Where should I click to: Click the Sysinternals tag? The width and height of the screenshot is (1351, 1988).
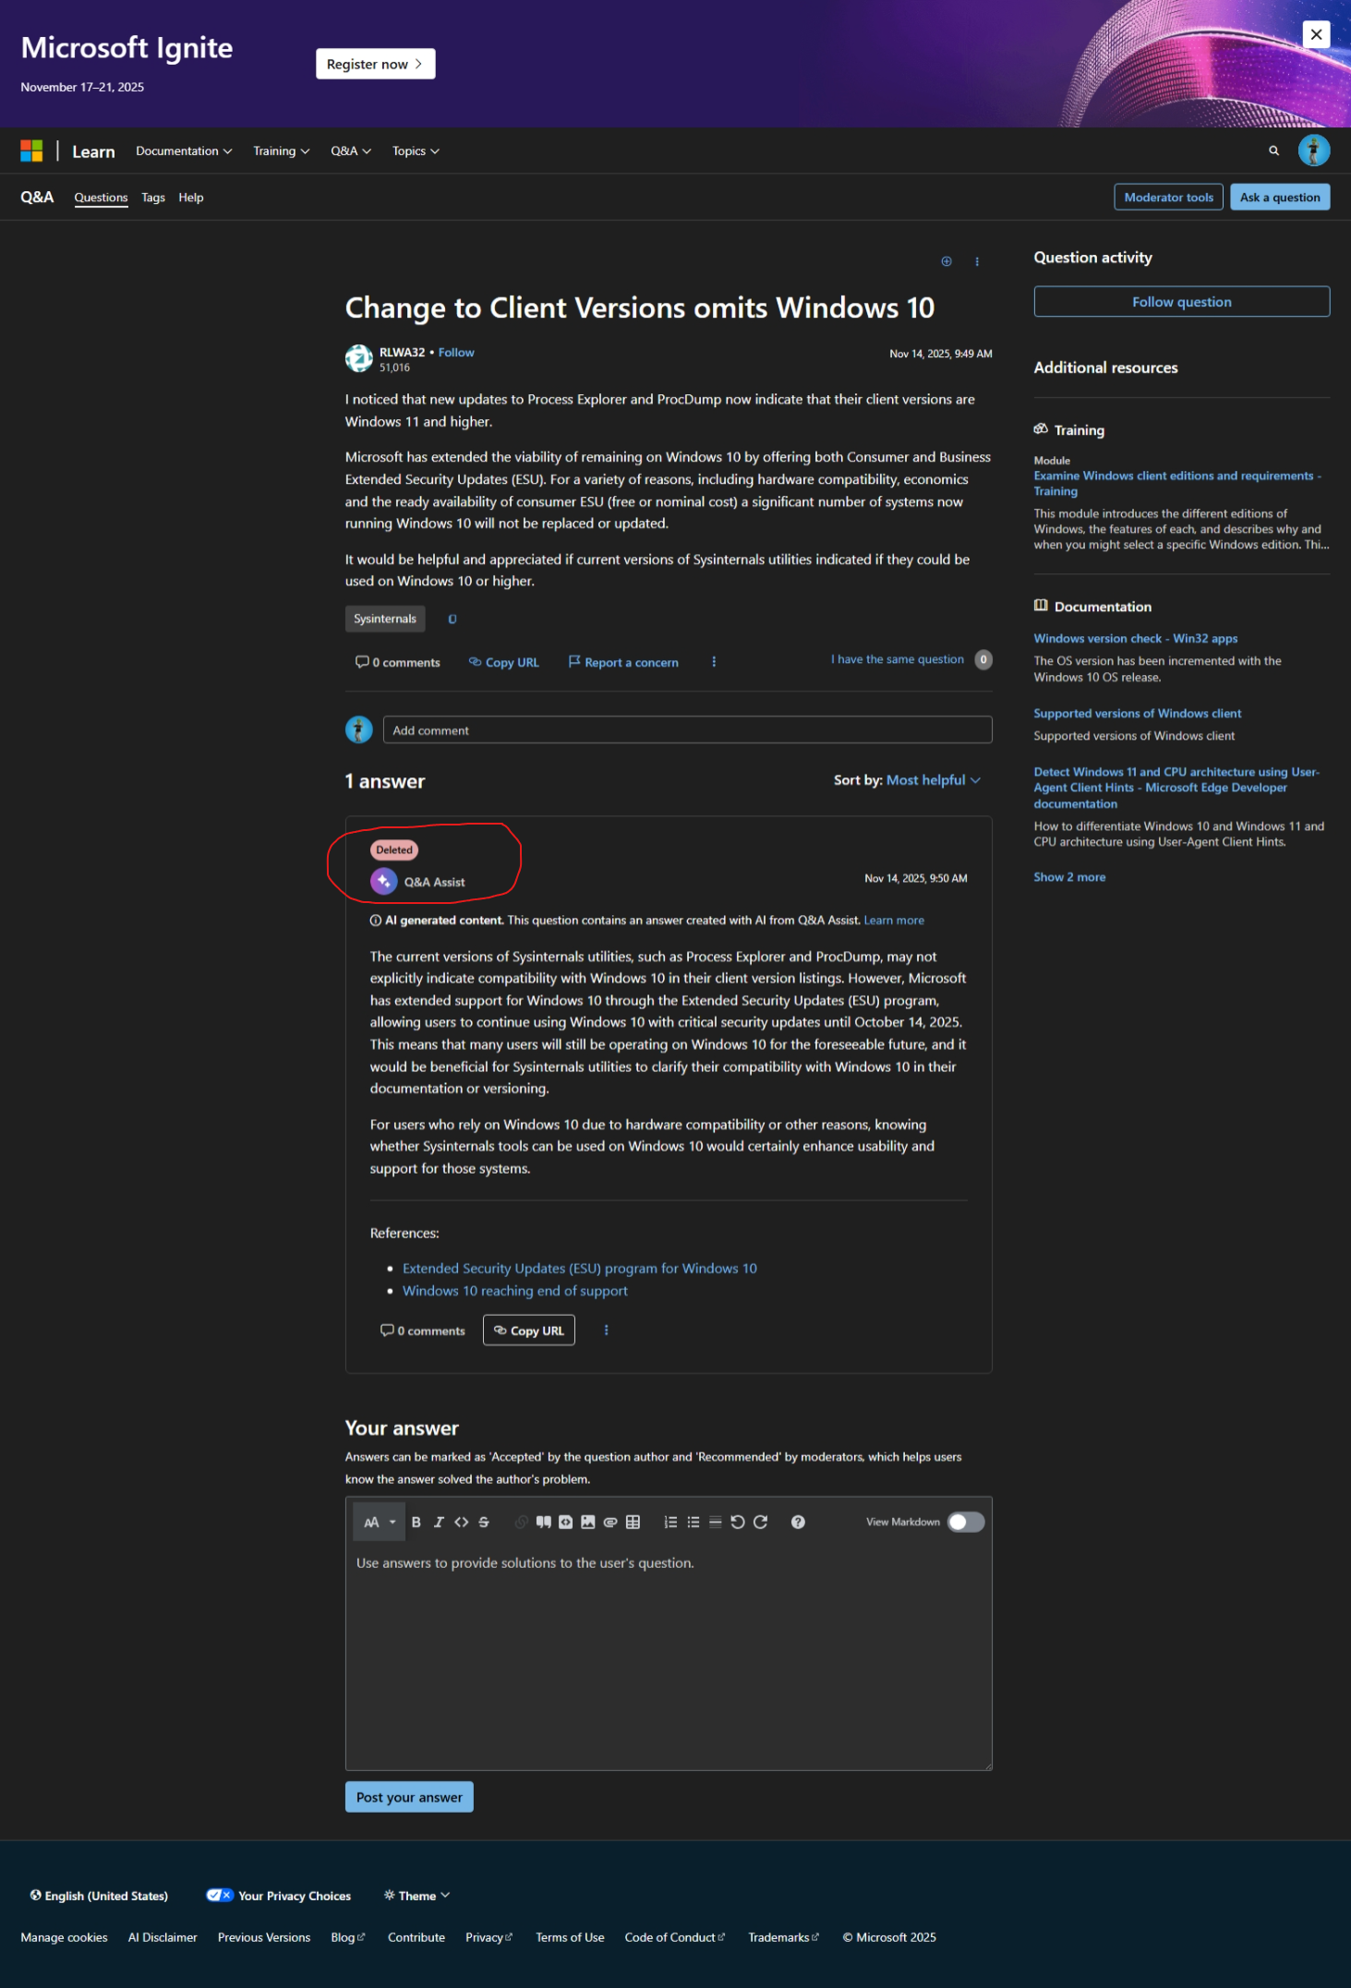tap(385, 619)
